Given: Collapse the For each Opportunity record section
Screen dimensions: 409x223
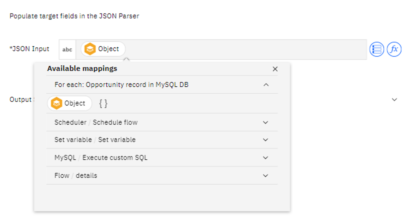Looking at the screenshot, I should pyautogui.click(x=266, y=85).
